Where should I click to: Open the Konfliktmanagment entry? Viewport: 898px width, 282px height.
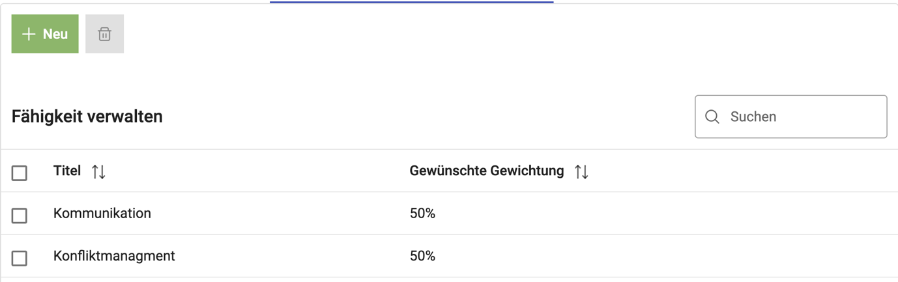tap(114, 256)
